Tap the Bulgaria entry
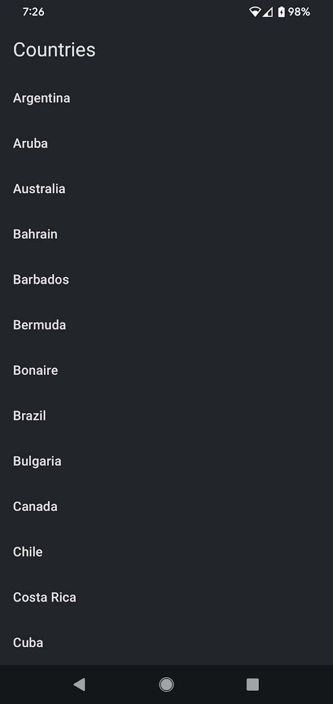The width and height of the screenshot is (333, 704). pos(37,462)
